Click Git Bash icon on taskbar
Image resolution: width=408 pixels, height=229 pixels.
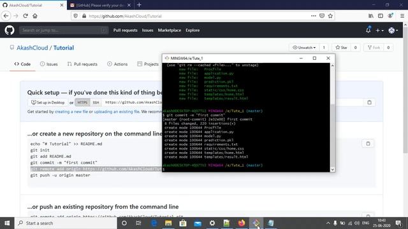[256, 223]
